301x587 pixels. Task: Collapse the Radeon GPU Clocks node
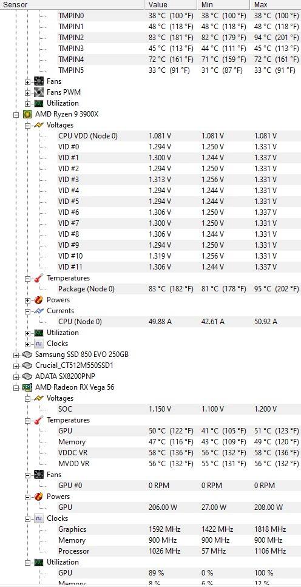click(x=28, y=519)
